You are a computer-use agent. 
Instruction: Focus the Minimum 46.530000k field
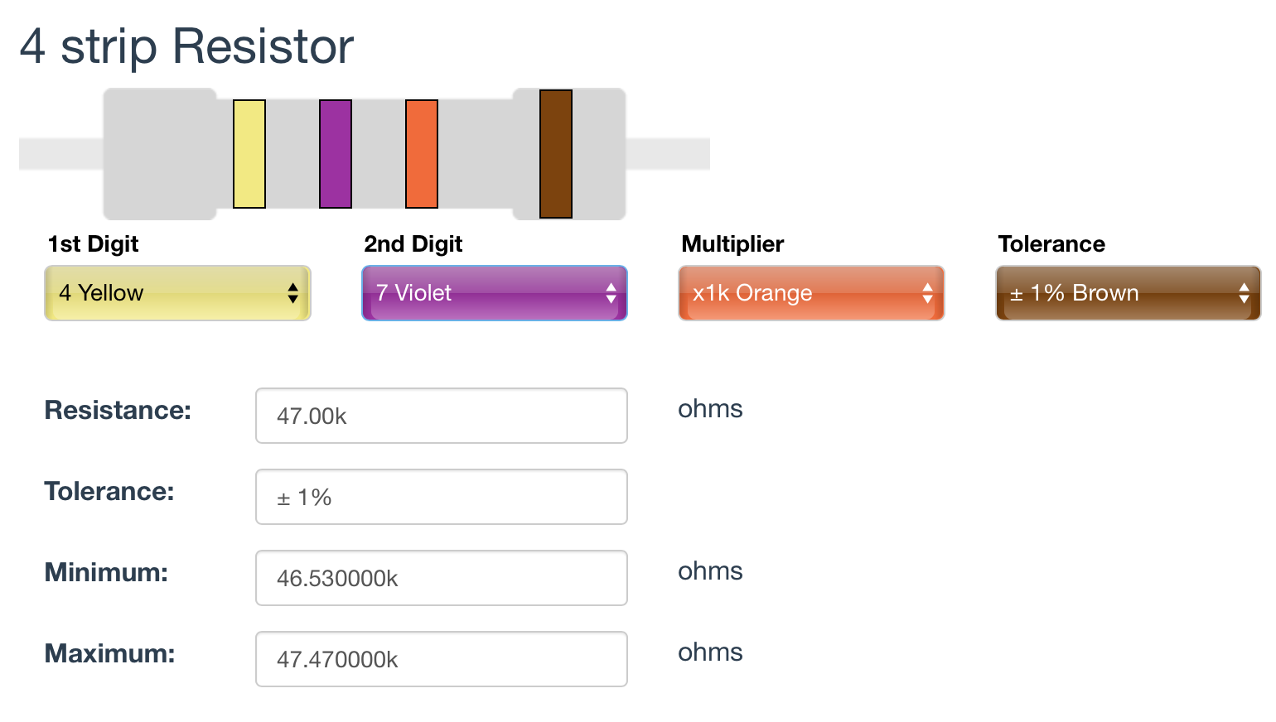[x=442, y=578]
